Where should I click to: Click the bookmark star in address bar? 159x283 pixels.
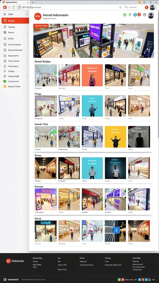(x=120, y=7)
